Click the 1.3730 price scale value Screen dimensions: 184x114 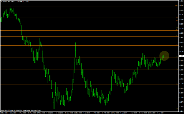[x=181, y=70]
